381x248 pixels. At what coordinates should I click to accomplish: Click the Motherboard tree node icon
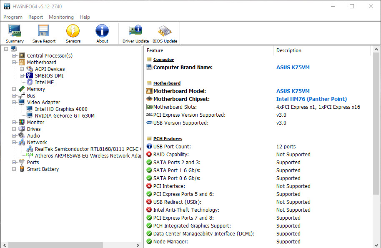pos(22,63)
